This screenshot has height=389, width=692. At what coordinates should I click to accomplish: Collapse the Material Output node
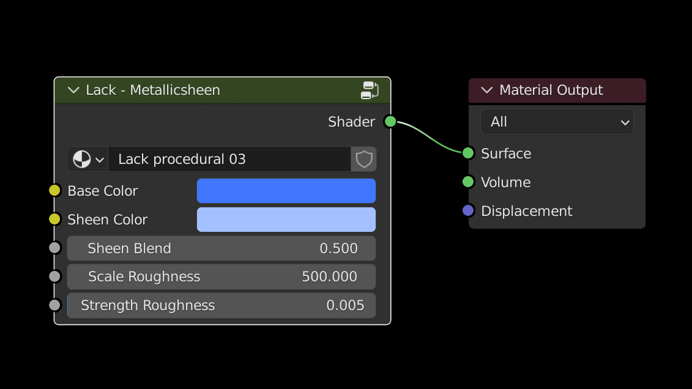coord(487,91)
